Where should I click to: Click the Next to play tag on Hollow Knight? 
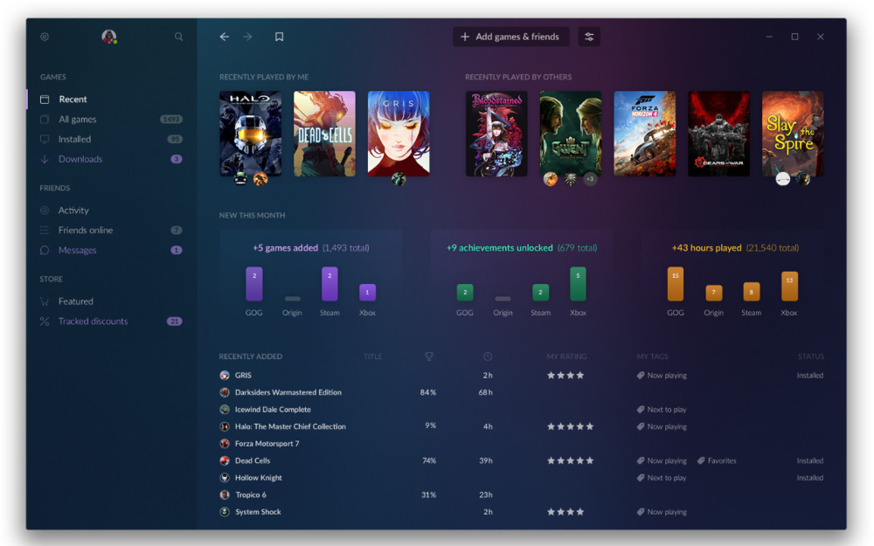662,478
